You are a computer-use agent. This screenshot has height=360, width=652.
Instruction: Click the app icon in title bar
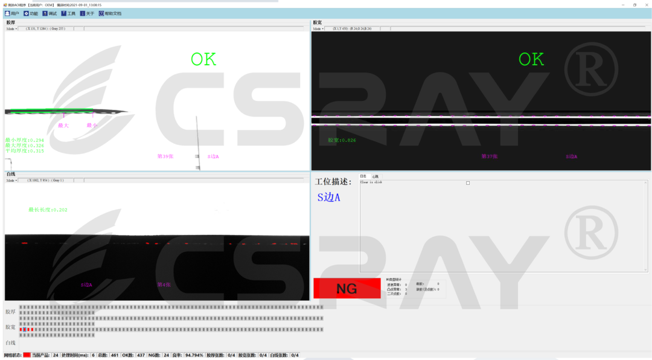coord(5,4)
